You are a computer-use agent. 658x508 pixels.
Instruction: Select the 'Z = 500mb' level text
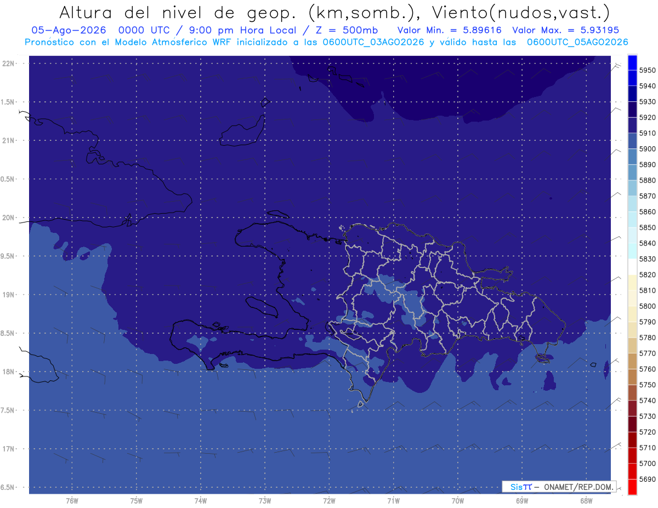348,30
